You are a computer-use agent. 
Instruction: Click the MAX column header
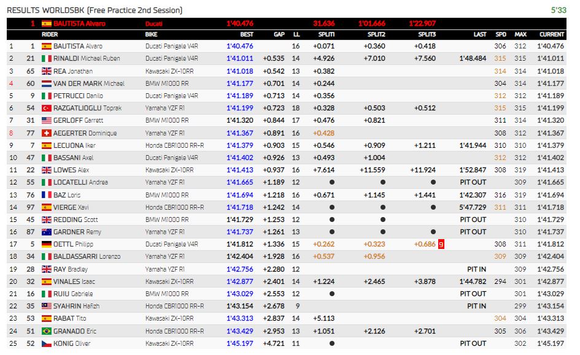click(520, 34)
